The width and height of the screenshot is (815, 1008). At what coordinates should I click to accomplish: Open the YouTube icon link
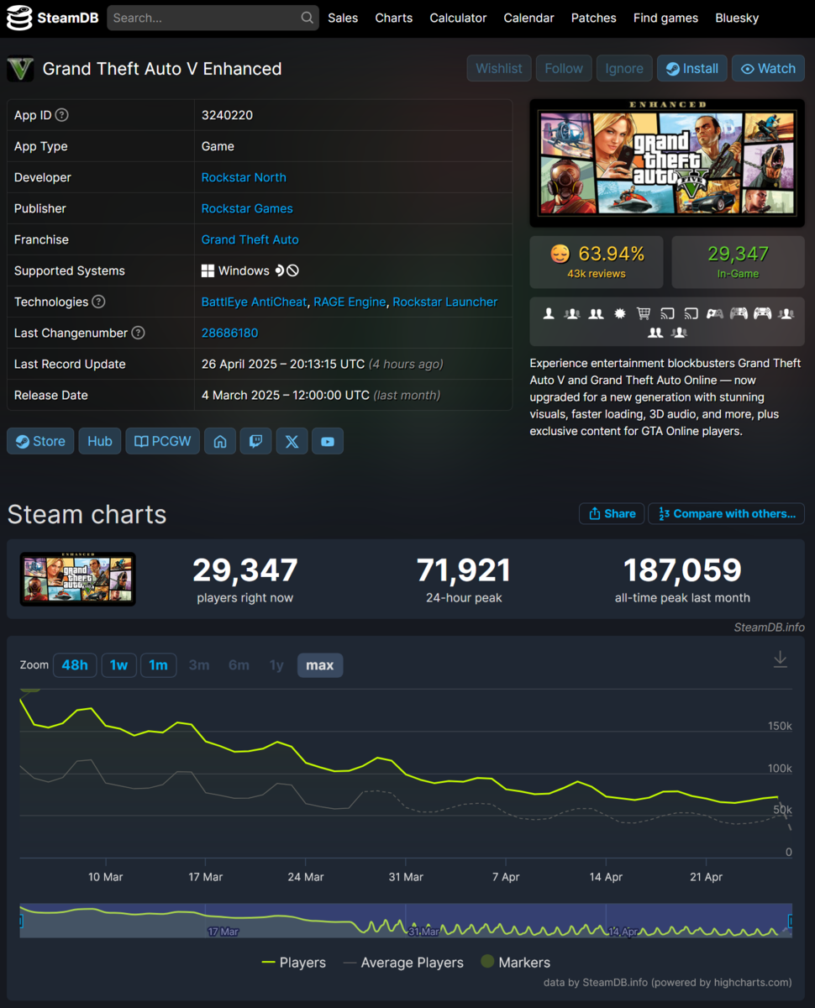click(328, 441)
